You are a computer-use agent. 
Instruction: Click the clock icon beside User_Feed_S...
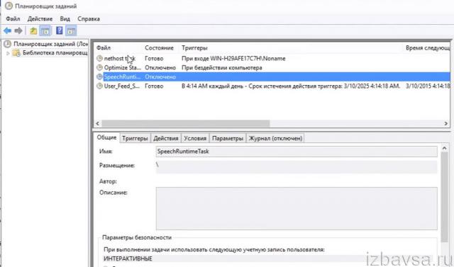click(99, 86)
